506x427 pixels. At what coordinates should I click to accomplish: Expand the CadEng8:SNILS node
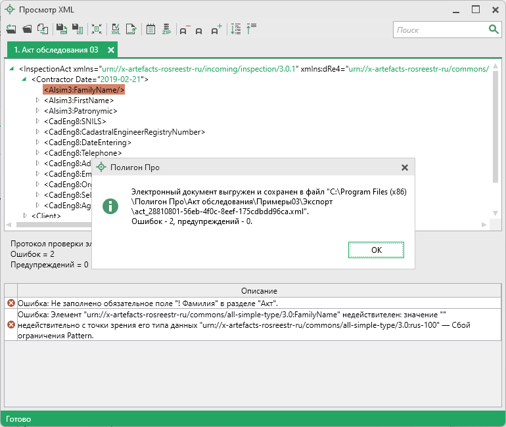click(x=37, y=122)
